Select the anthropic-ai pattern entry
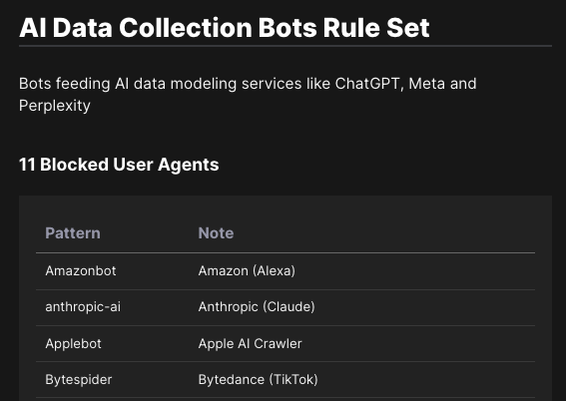 click(x=83, y=307)
